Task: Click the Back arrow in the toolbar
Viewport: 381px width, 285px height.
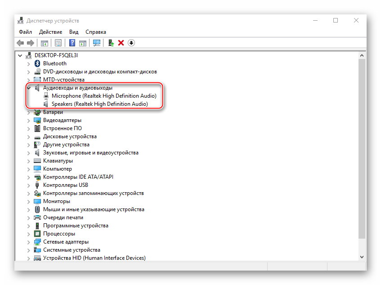Action: [x=20, y=43]
